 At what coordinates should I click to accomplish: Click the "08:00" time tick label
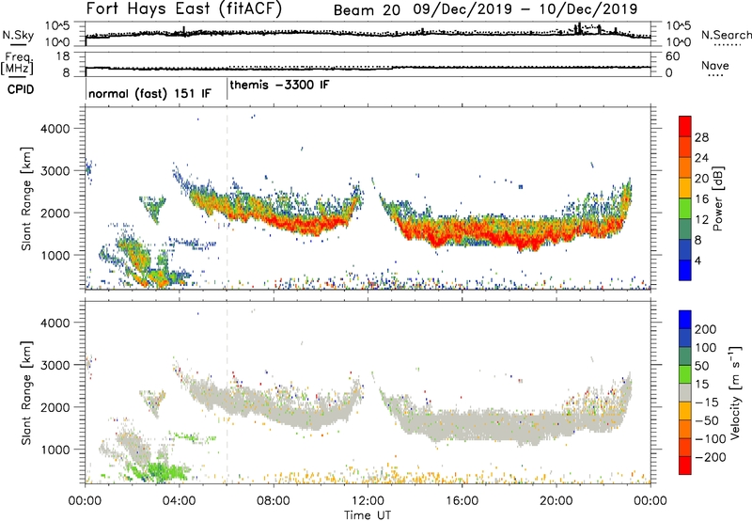point(274,501)
